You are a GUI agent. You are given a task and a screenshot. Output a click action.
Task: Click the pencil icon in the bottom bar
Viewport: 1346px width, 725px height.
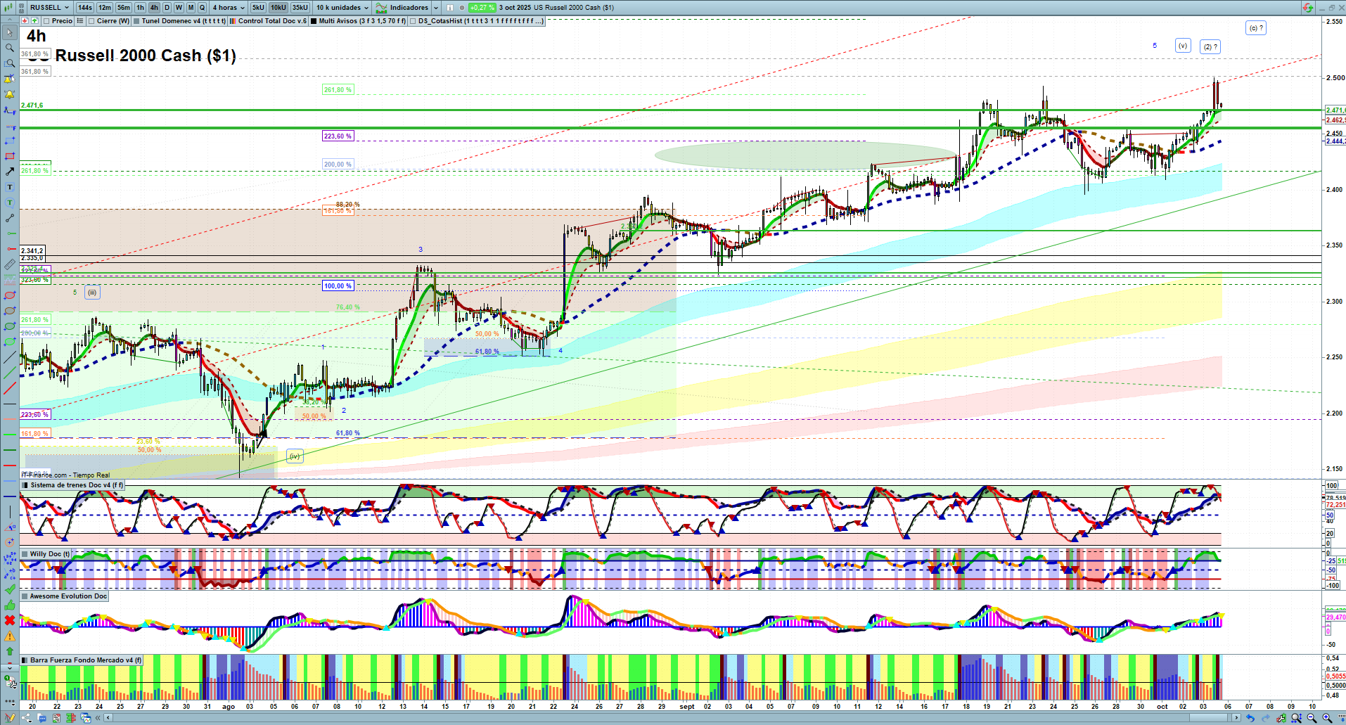point(10,718)
